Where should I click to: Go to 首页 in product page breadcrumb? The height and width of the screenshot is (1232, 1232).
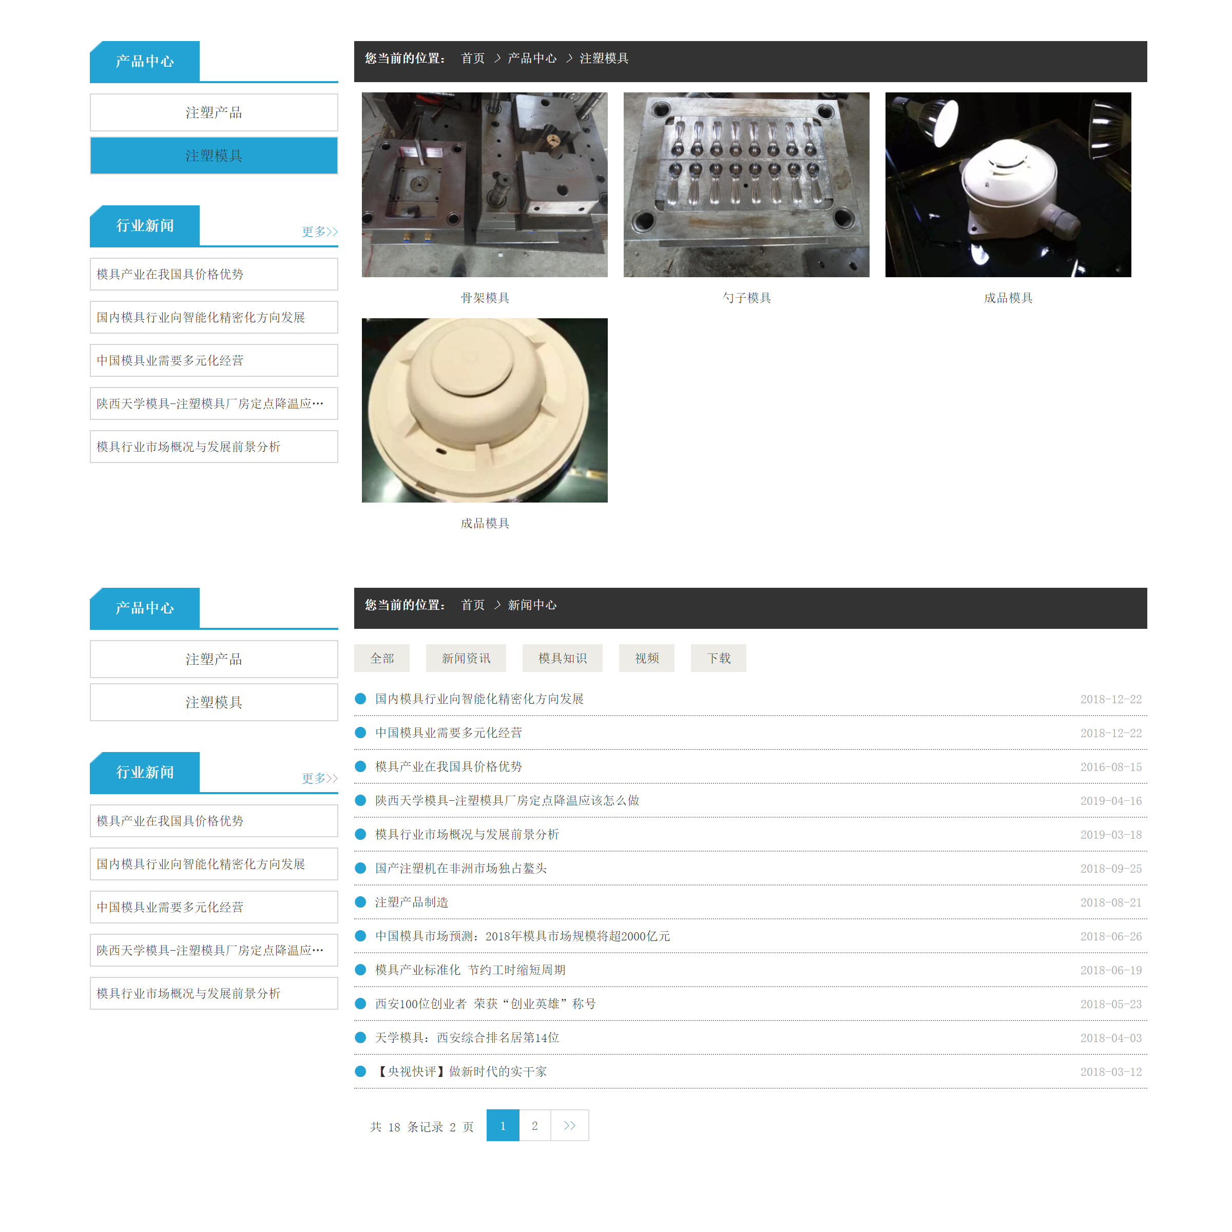pyautogui.click(x=472, y=58)
